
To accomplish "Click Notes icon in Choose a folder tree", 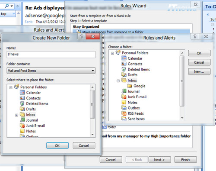I will point(124,102).
